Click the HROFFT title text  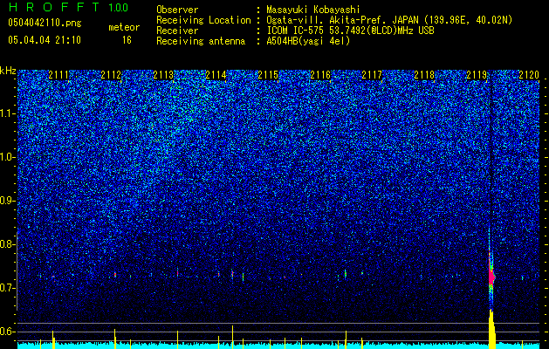tap(54, 7)
